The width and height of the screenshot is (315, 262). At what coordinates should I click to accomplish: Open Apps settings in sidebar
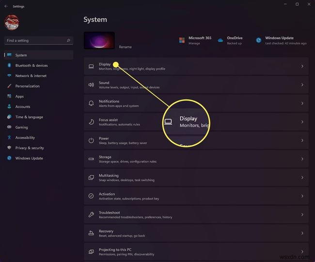19,96
